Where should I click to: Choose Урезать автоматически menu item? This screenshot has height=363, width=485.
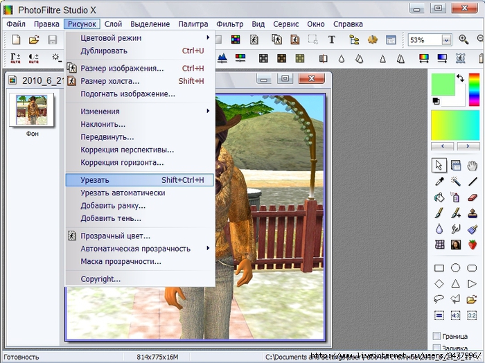(x=139, y=193)
